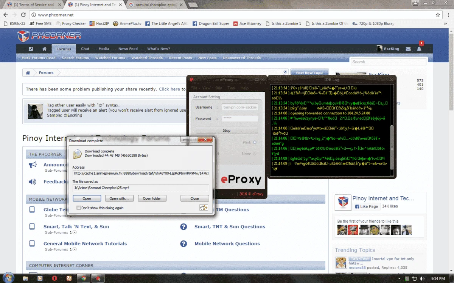This screenshot has height=283, width=454.
Task: Open the Windows Start button
Action: click(x=8, y=278)
